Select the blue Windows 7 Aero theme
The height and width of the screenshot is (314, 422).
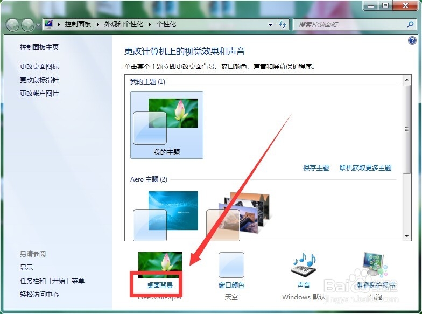pos(166,215)
